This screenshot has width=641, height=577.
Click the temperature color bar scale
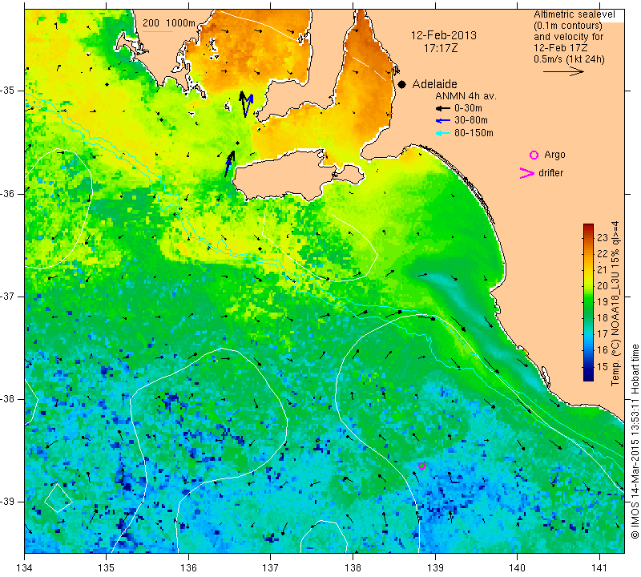(x=588, y=302)
